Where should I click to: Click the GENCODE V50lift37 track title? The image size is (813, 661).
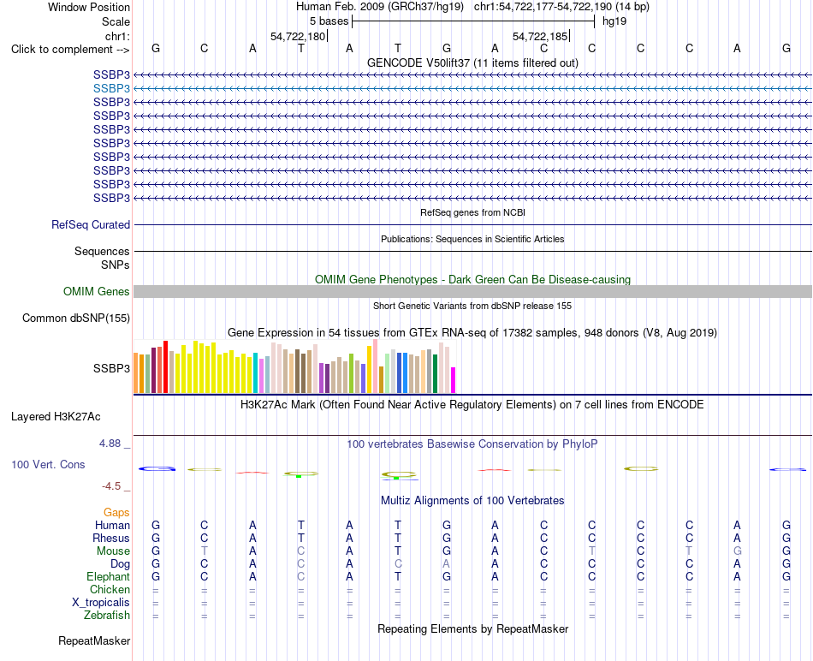tap(472, 63)
